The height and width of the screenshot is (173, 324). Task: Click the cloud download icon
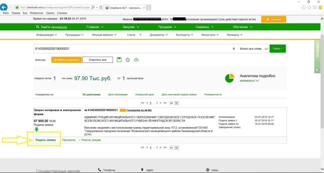point(136,60)
